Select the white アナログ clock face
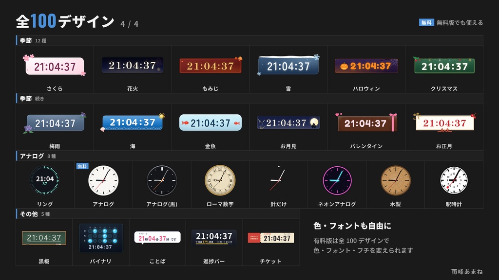This screenshot has height=280, width=499. 103,180
